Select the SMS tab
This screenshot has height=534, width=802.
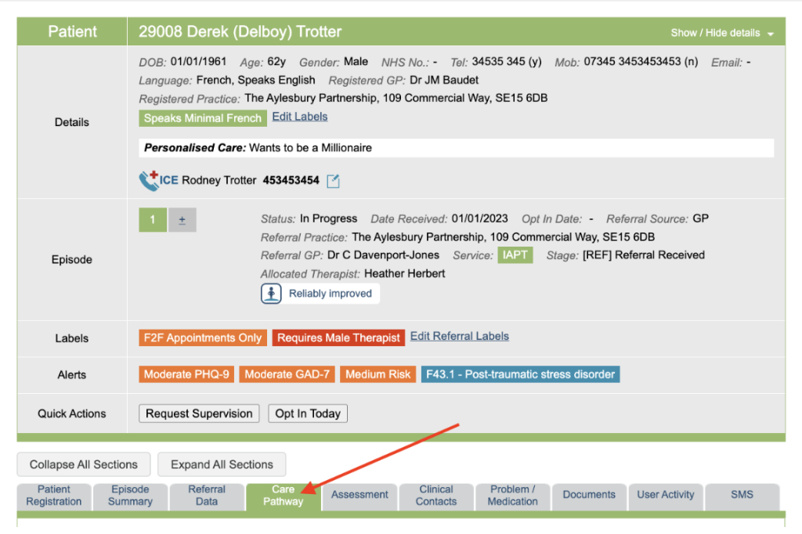point(742,495)
